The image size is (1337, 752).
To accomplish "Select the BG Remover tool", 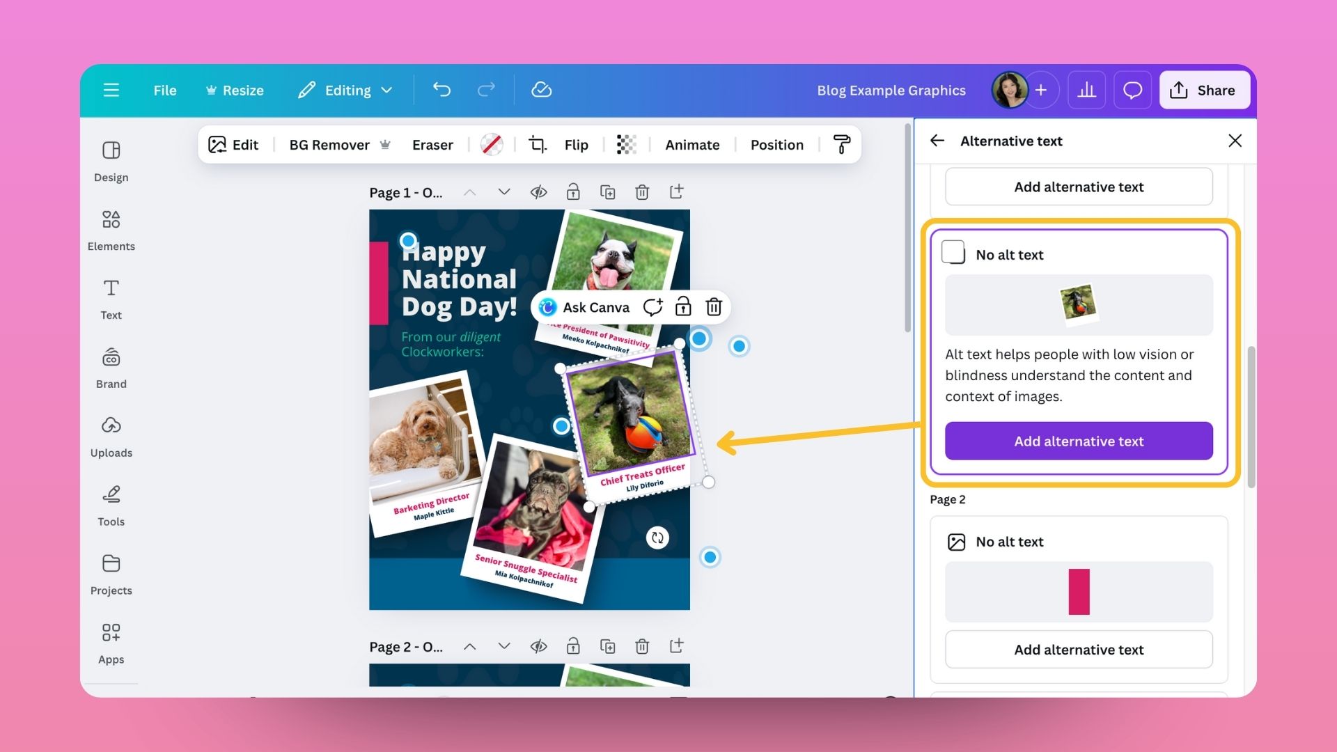I will (329, 144).
